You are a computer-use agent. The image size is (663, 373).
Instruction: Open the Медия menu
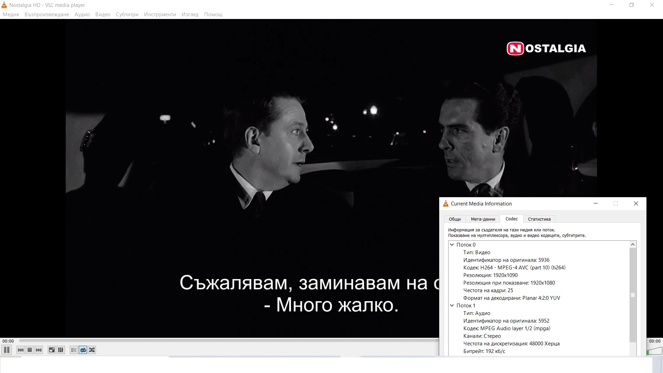pyautogui.click(x=11, y=15)
